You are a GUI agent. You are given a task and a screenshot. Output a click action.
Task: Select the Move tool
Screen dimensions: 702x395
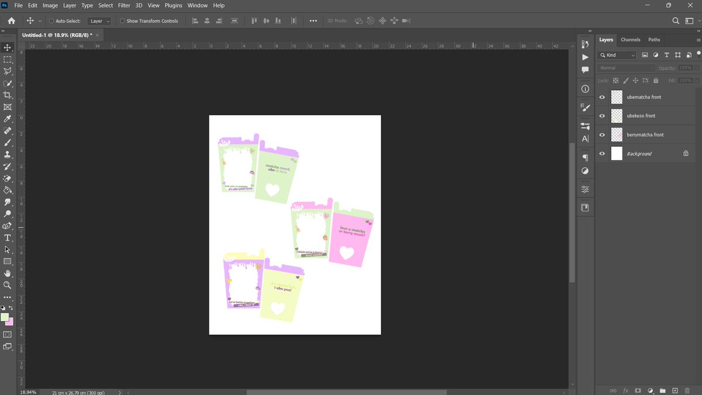click(8, 47)
